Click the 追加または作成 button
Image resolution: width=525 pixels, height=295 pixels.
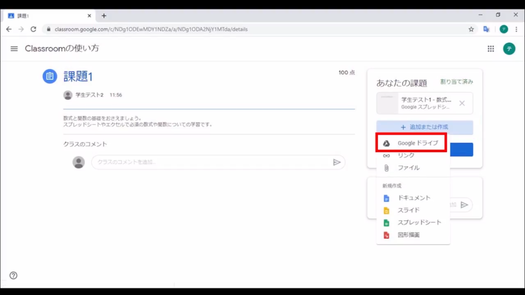(x=425, y=128)
